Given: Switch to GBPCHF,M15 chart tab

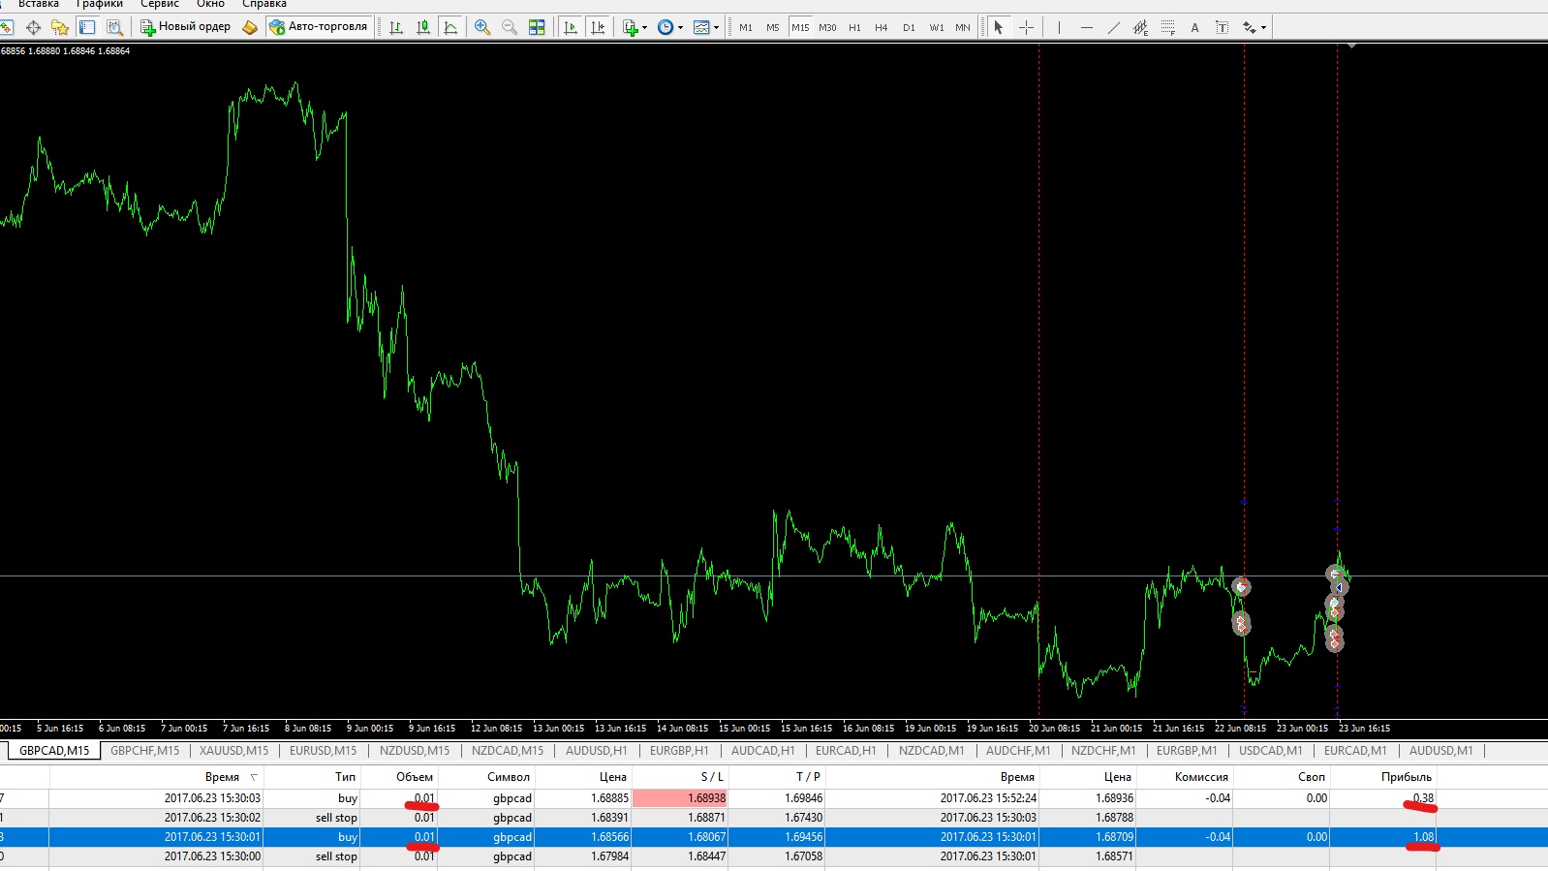Looking at the screenshot, I should pos(144,751).
